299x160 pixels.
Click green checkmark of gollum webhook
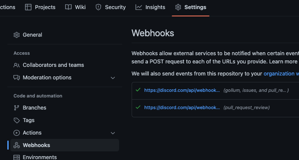pos(138,90)
